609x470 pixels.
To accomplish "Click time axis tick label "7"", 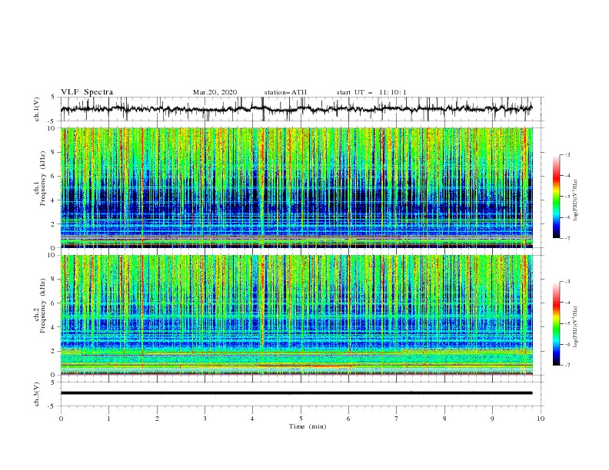I will click(397, 419).
